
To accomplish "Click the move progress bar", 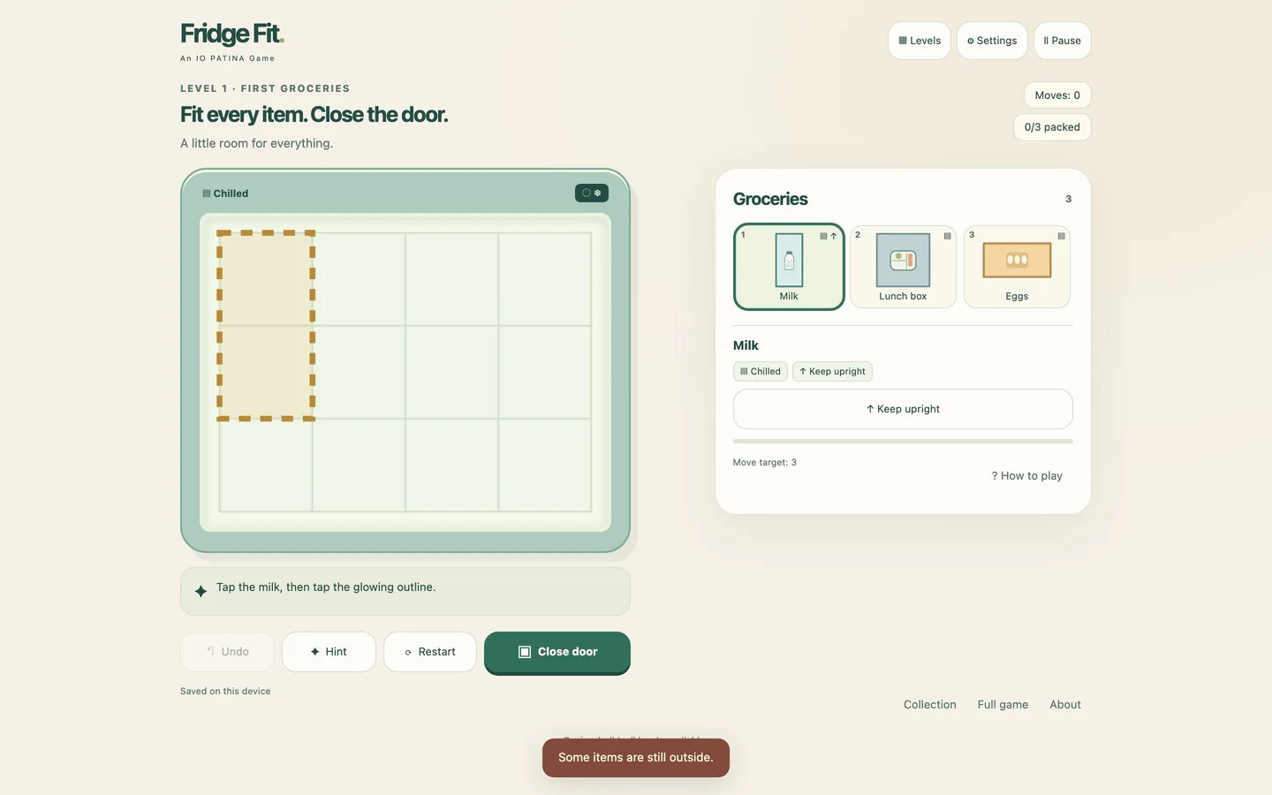I will (x=903, y=441).
